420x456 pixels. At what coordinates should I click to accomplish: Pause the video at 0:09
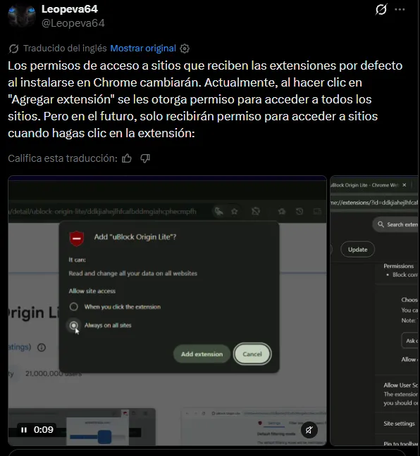pos(24,430)
